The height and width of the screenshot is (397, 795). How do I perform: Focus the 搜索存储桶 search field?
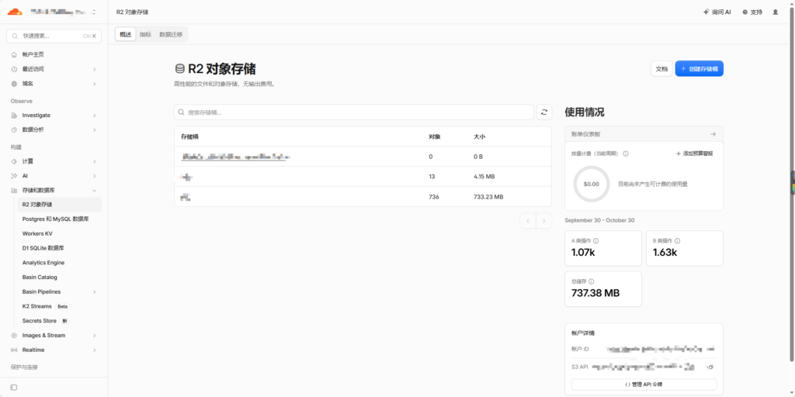[354, 112]
